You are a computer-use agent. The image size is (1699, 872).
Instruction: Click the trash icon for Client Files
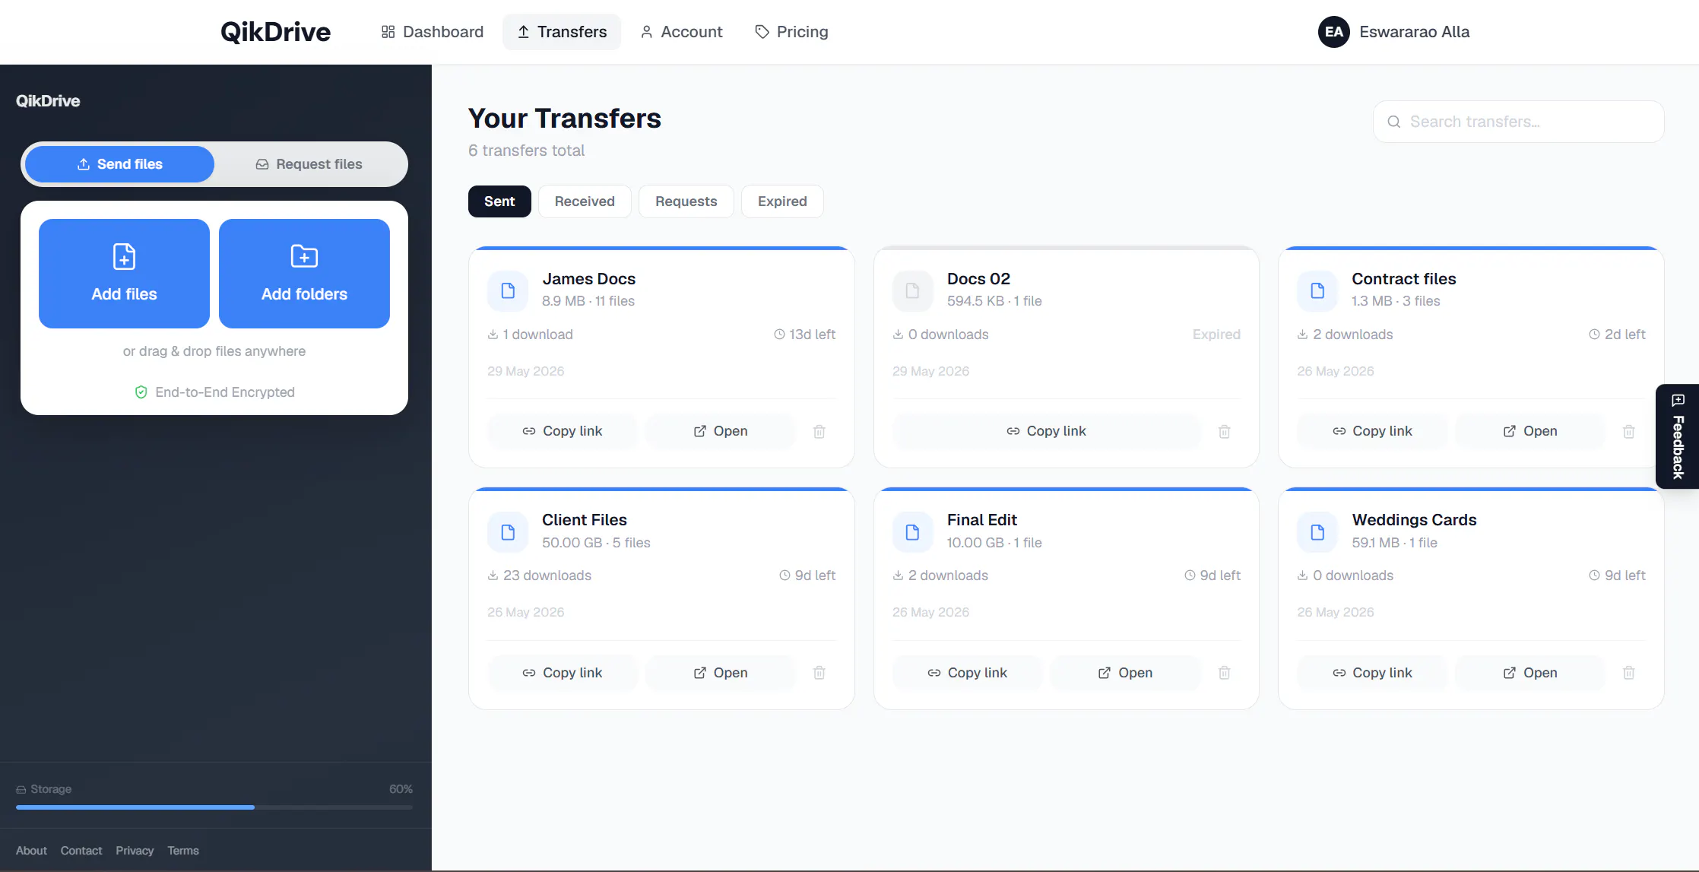(819, 672)
